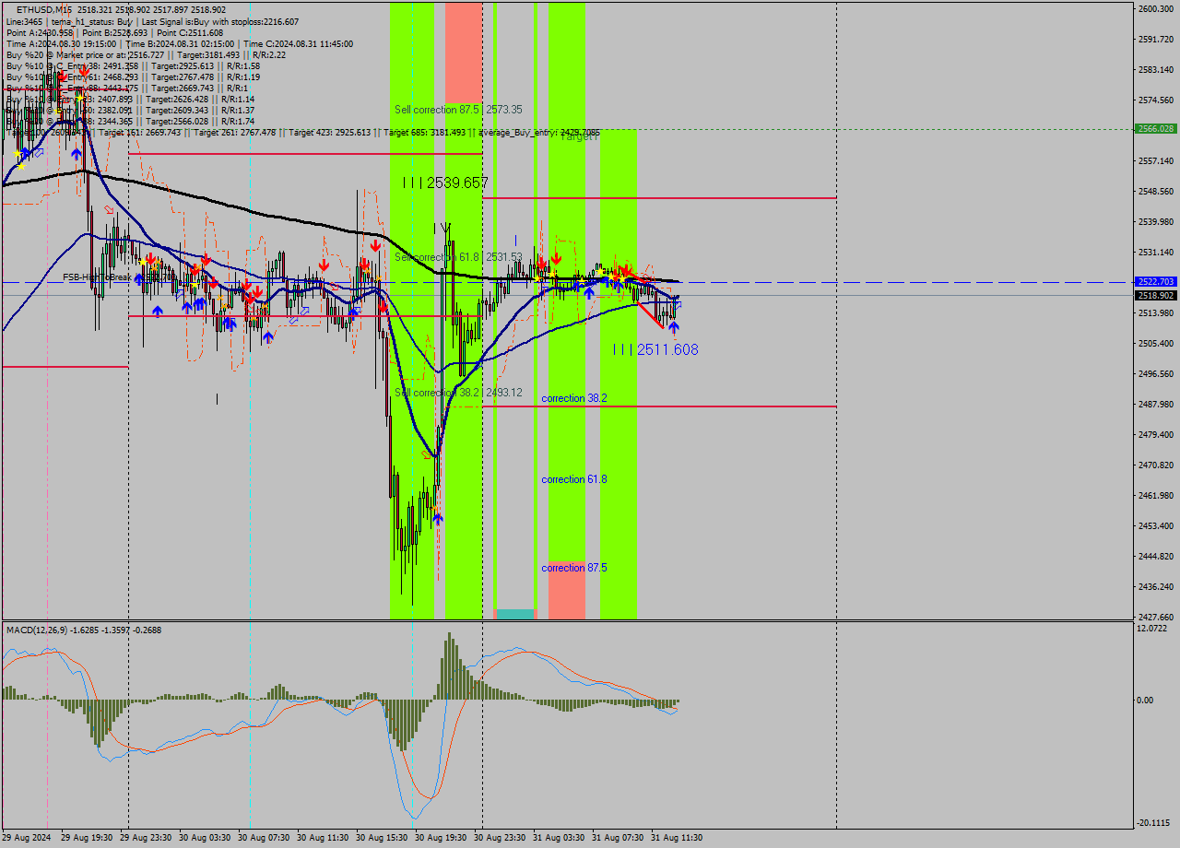
Task: Click the 'Sell correction 38.2 | 2493.12' label
Action: (x=458, y=392)
